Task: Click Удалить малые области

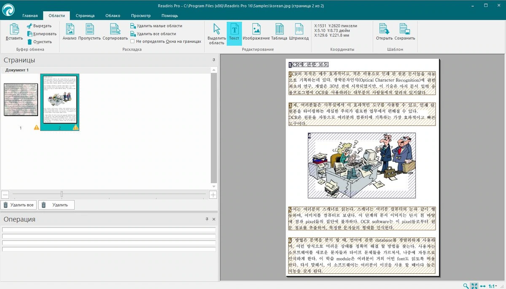Action: [156, 26]
